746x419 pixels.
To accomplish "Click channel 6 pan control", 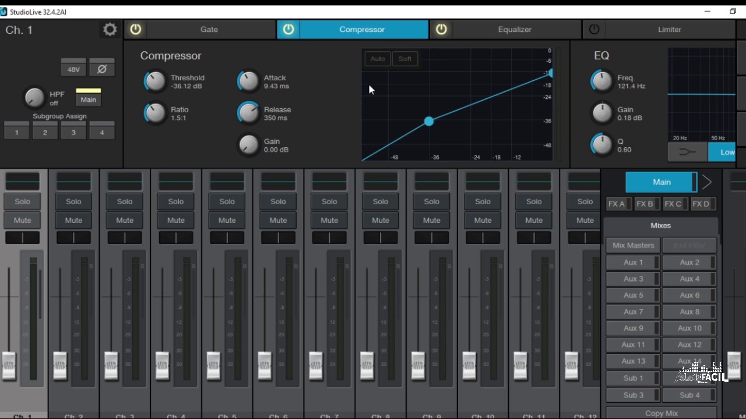I will click(x=278, y=237).
